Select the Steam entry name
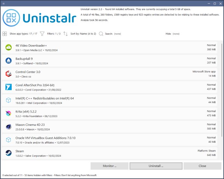Screen dimensions: 224x179 (20, 151)
